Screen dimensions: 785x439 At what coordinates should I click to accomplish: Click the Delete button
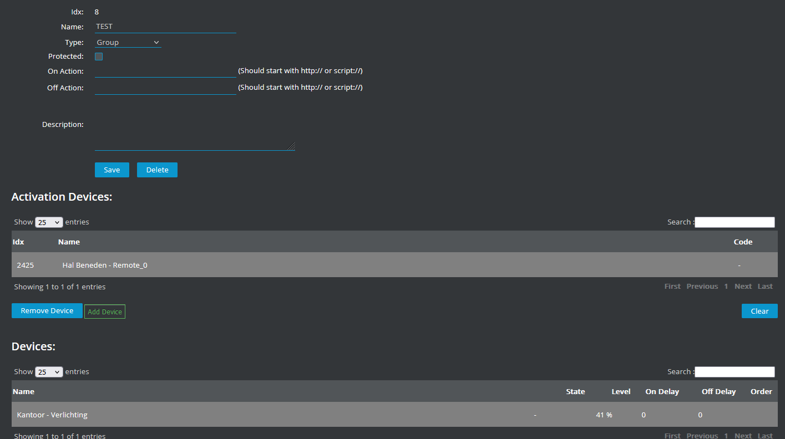click(157, 170)
